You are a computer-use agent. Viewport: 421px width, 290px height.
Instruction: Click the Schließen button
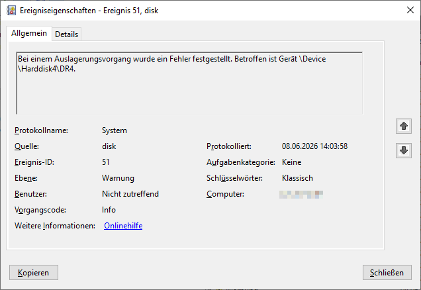pyautogui.click(x=387, y=273)
